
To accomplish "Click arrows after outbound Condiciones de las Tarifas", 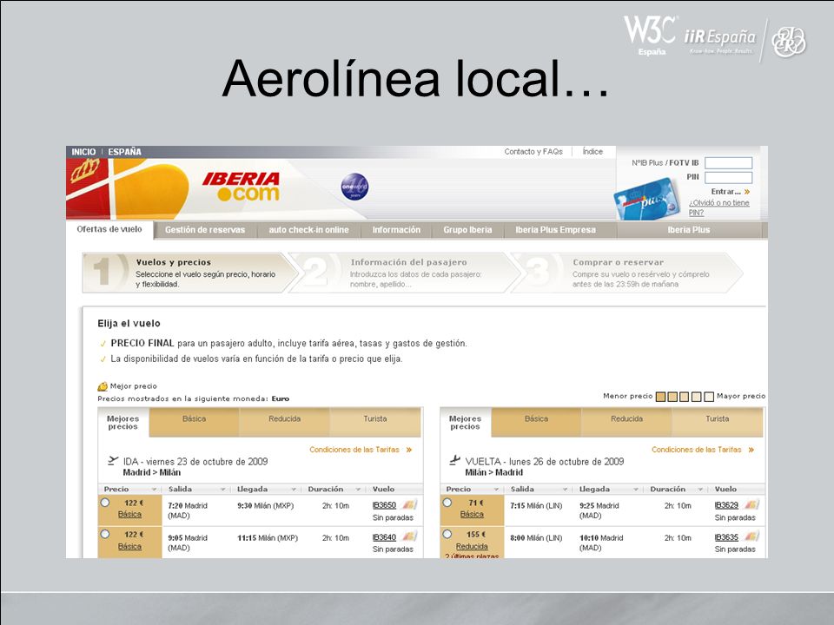I will point(409,450).
